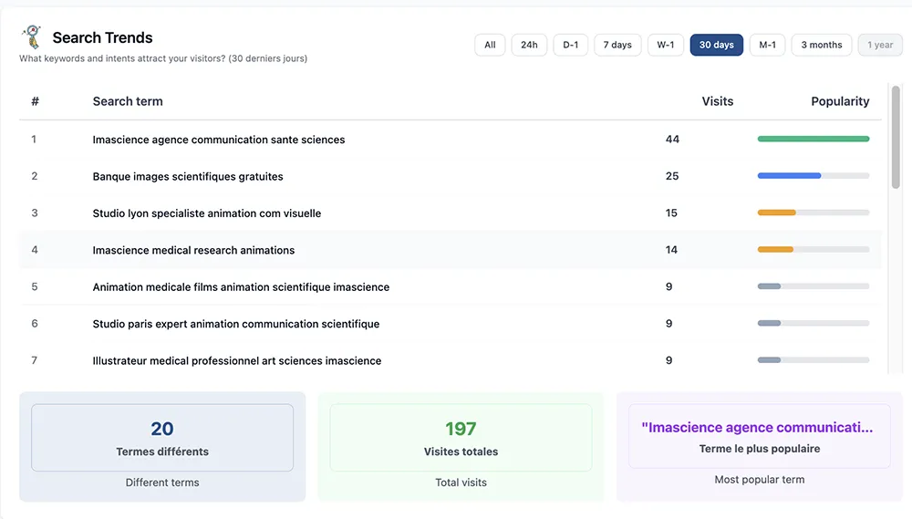Click green popularity bar for row 1
Image resolution: width=912 pixels, height=519 pixels.
point(813,139)
